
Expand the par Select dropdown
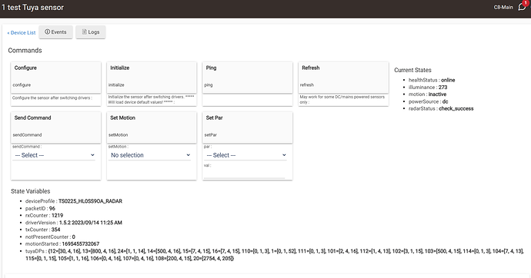246,155
